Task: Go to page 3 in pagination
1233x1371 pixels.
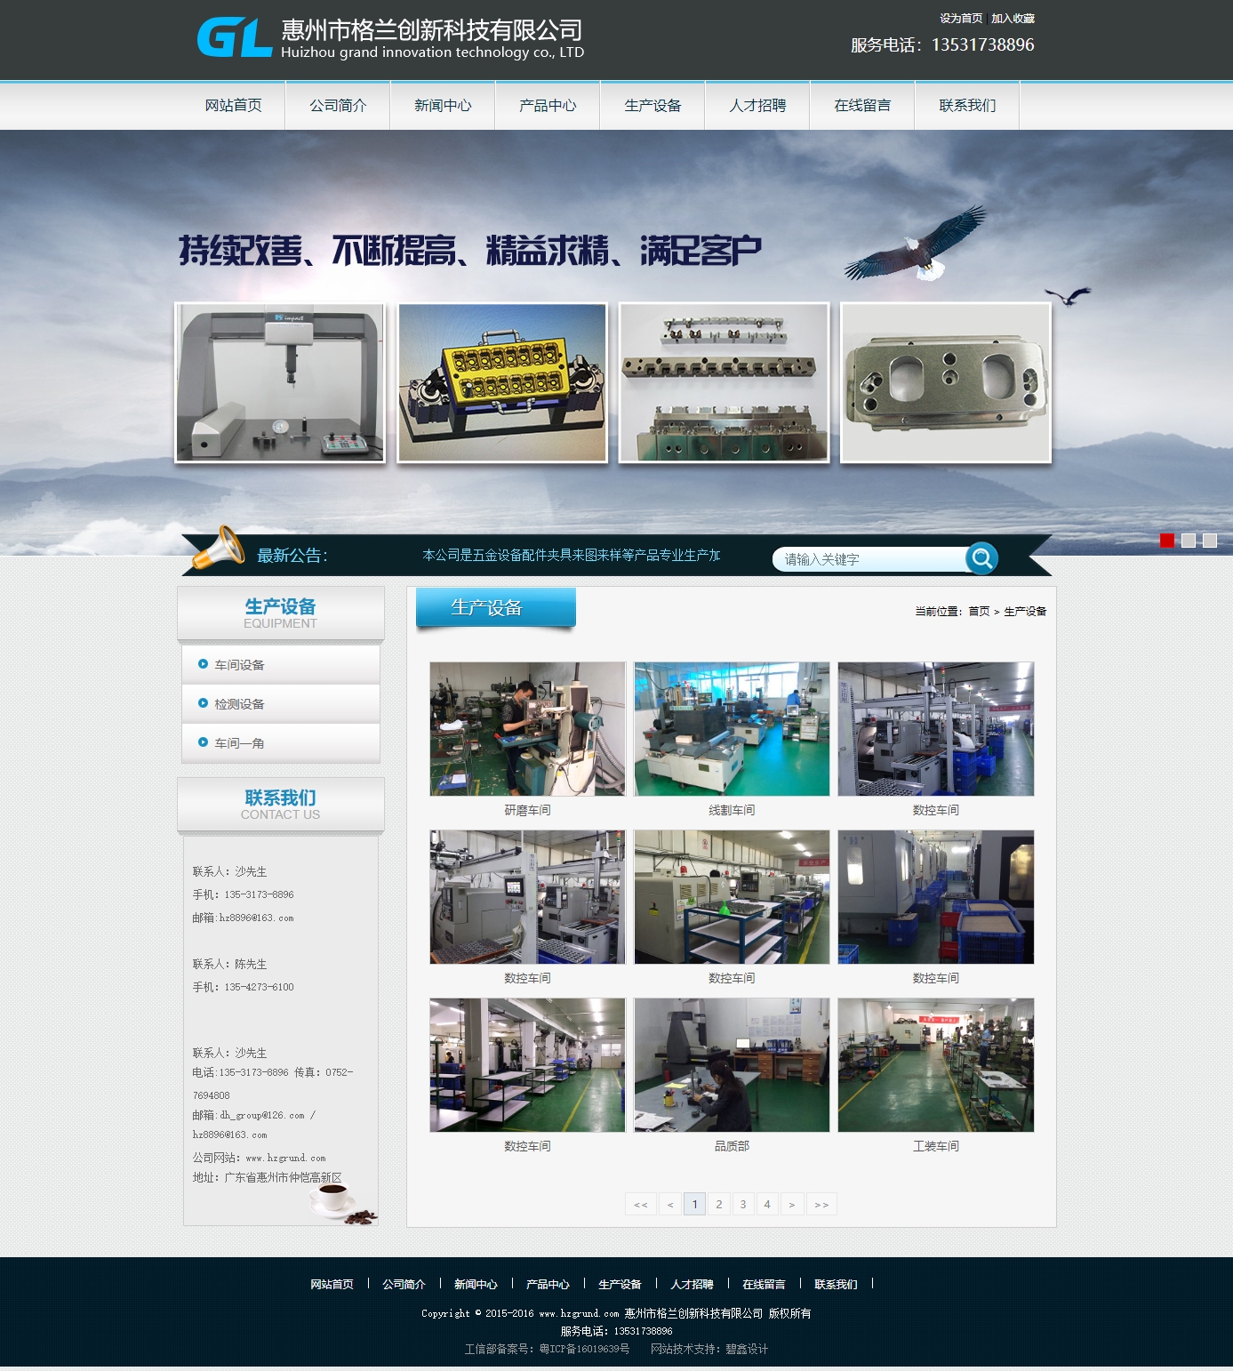Action: pos(743,1205)
